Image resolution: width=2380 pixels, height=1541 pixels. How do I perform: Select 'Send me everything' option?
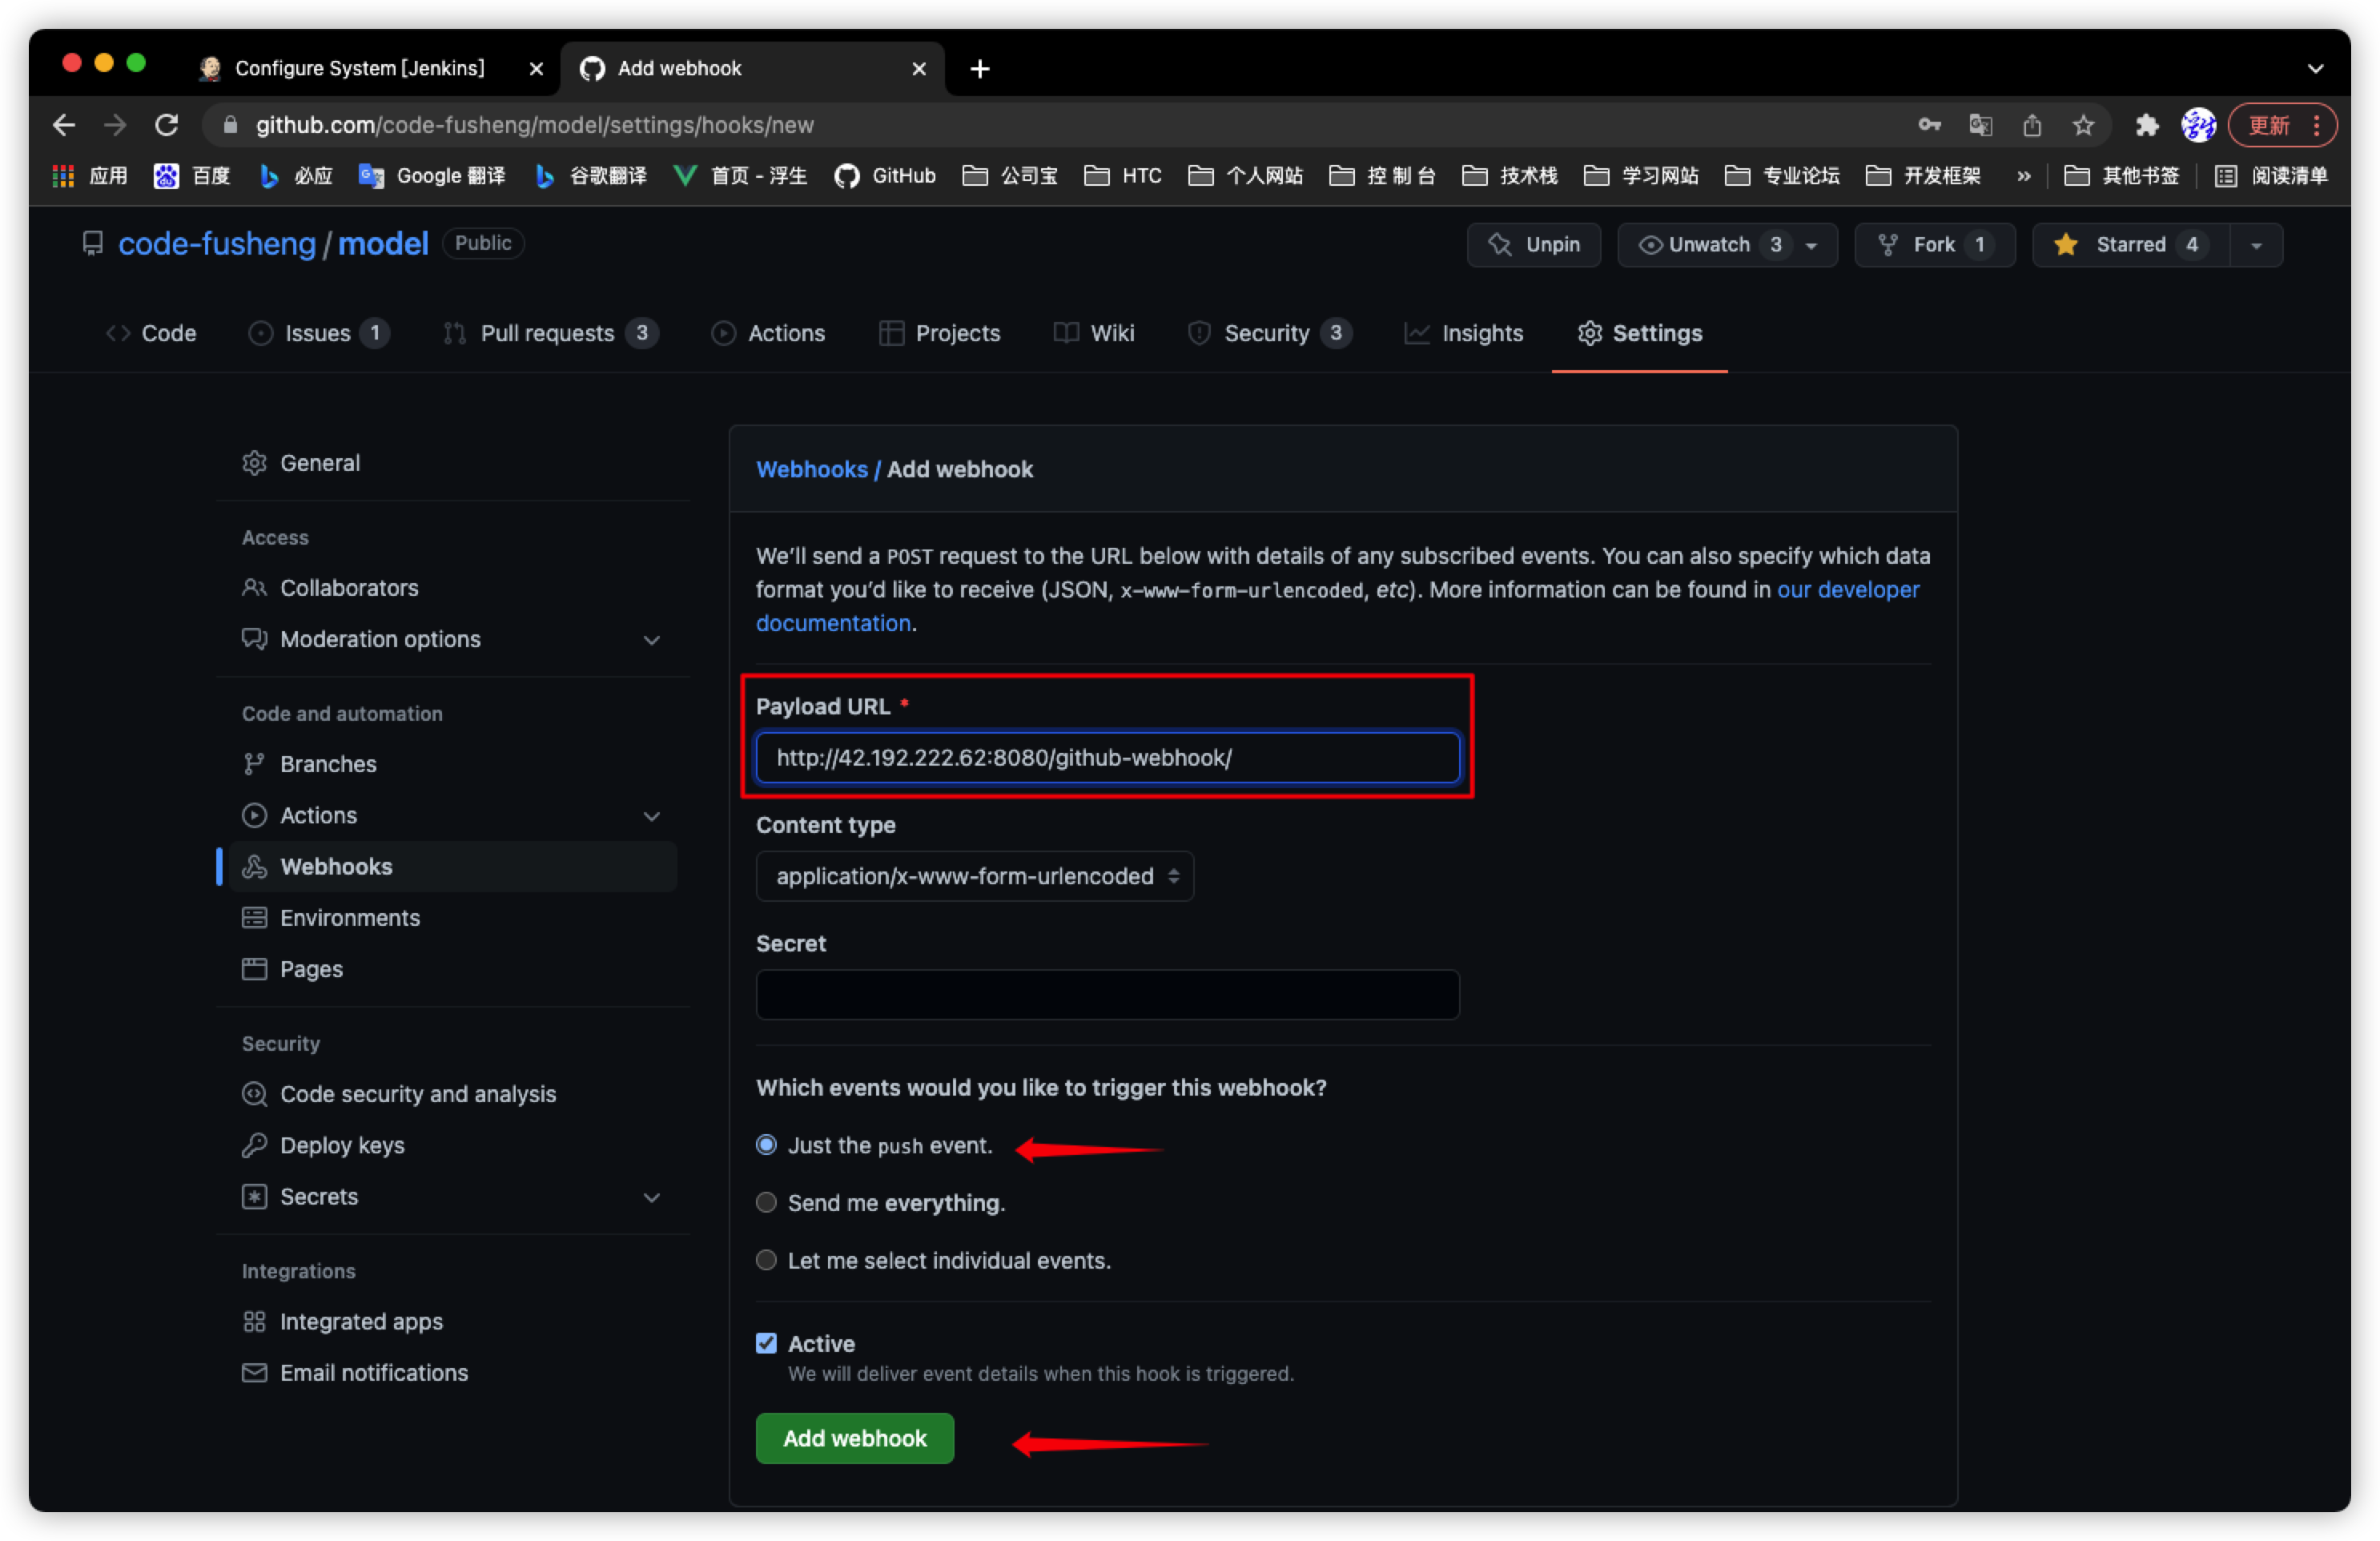point(766,1202)
